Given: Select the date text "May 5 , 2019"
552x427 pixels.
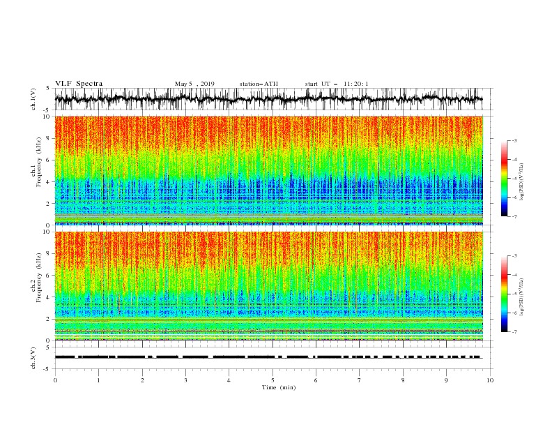Looking at the screenshot, I should (x=194, y=84).
